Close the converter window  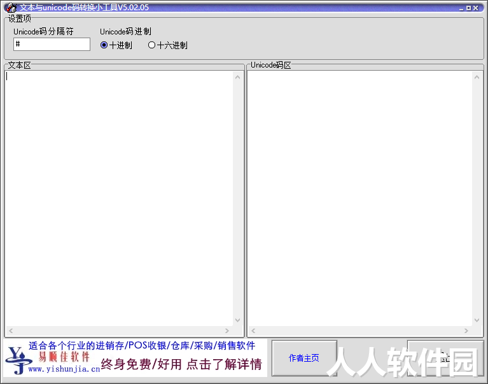[475, 8]
